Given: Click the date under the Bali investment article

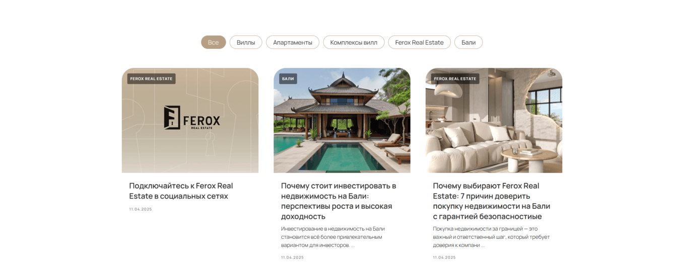Looking at the screenshot, I should (x=293, y=257).
